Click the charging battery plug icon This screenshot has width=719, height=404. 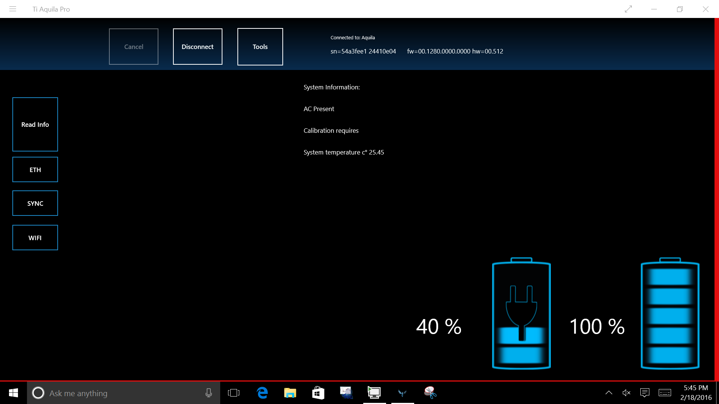coord(521,313)
